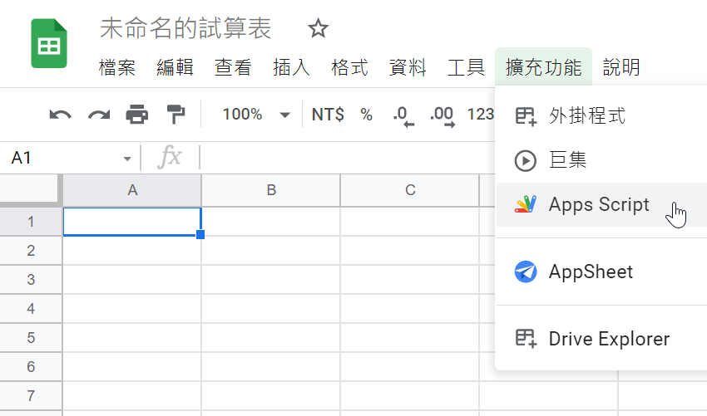The image size is (707, 416).
Task: Open the 資料 menu
Action: [408, 67]
